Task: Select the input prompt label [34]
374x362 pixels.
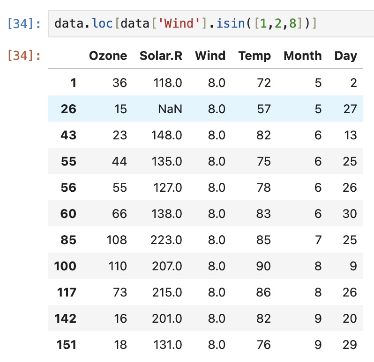Action: (24, 23)
